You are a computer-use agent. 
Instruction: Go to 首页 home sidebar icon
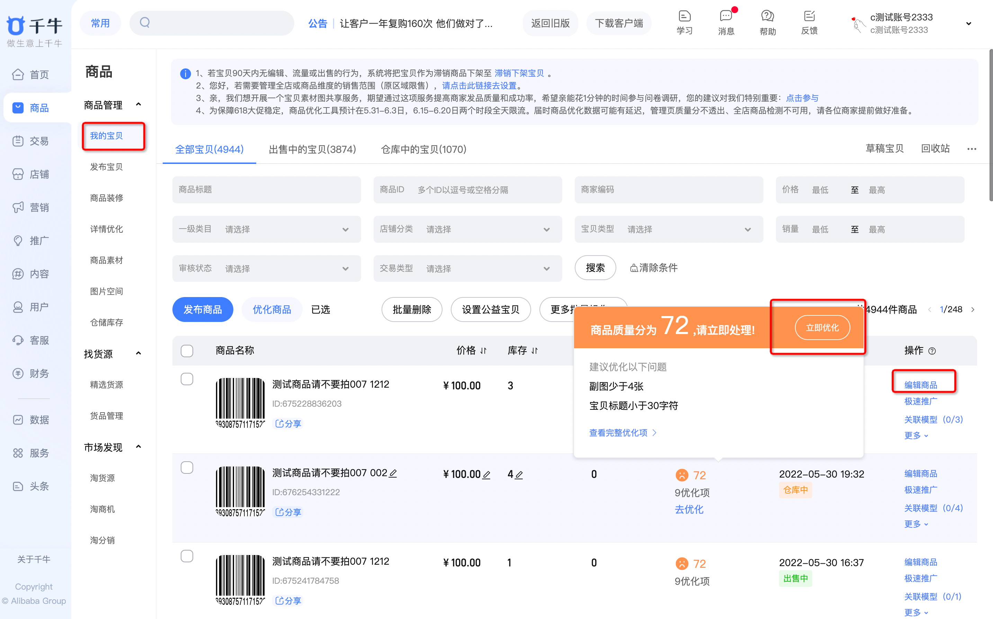[18, 74]
